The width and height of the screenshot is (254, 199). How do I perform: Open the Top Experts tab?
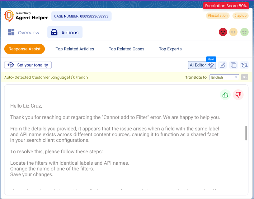[170, 49]
